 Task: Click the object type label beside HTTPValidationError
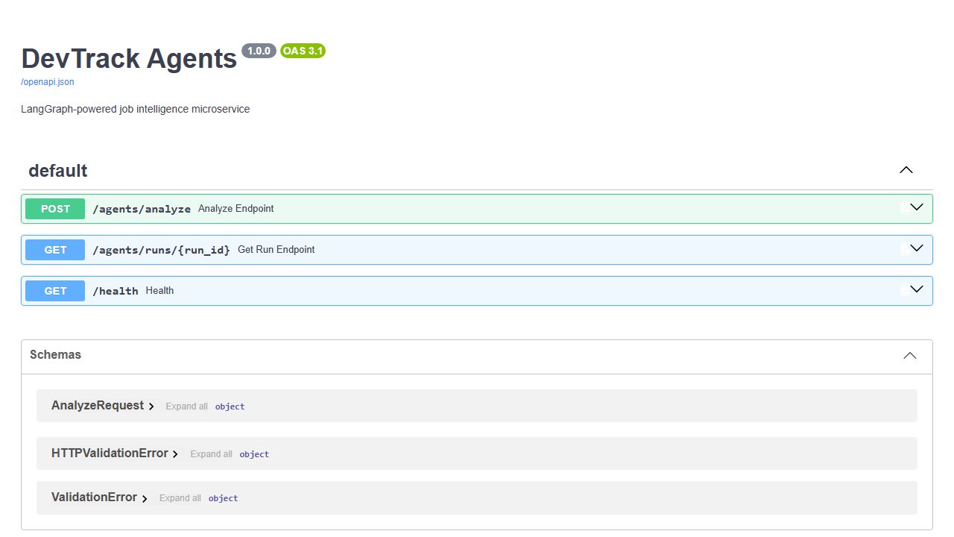254,454
